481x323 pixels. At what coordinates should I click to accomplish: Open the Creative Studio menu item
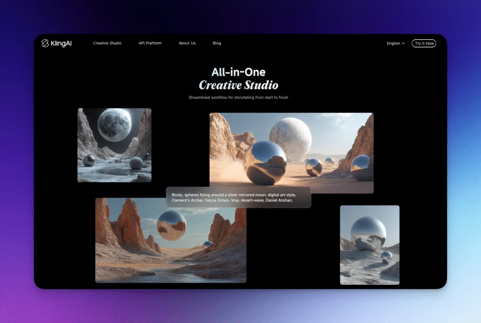coord(108,43)
